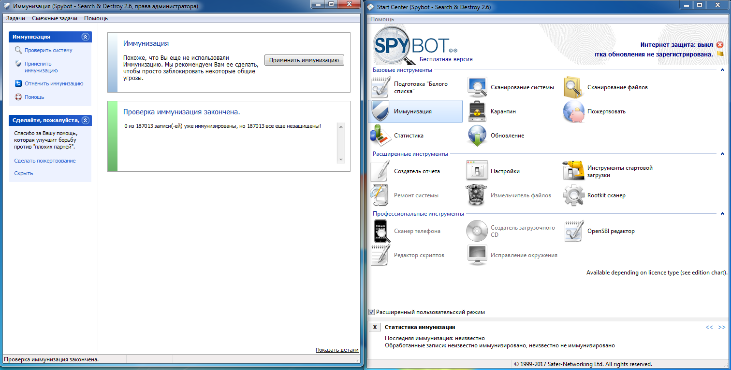Open Настройки switch icon
This screenshot has width=731, height=370.
click(x=477, y=171)
